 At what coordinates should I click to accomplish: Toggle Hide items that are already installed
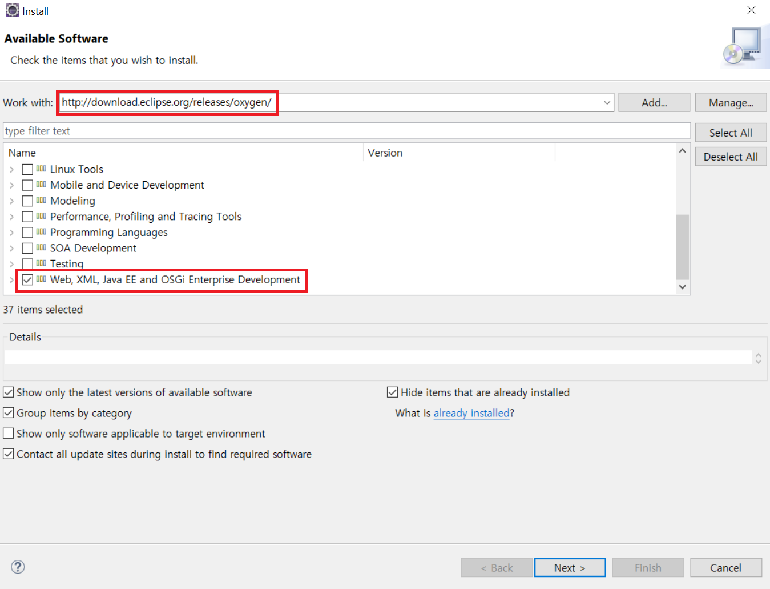point(393,392)
